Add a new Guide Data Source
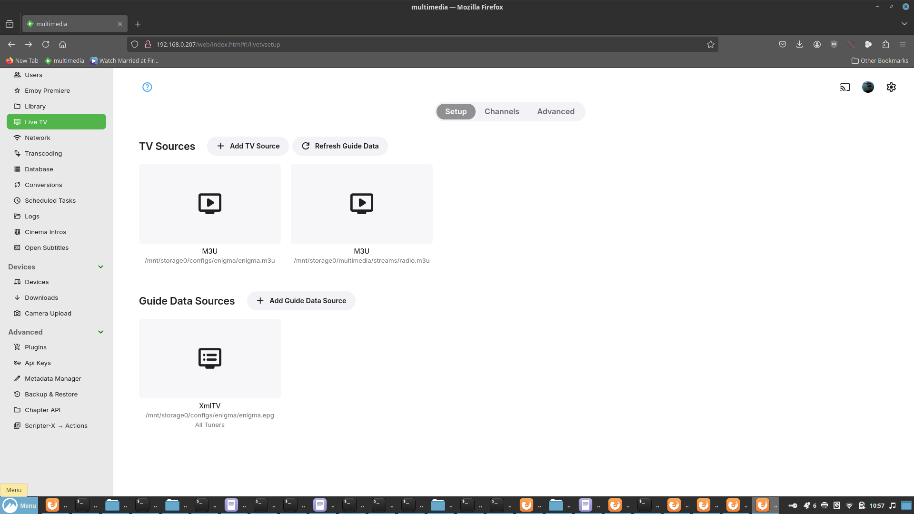This screenshot has height=514, width=914. (x=301, y=301)
